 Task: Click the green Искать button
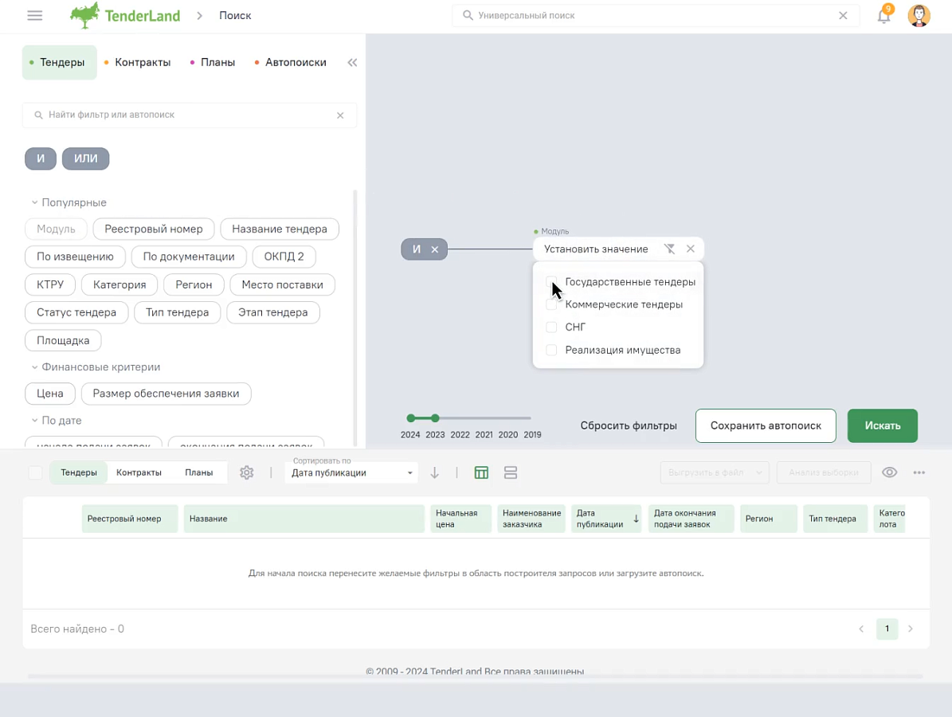coord(882,425)
